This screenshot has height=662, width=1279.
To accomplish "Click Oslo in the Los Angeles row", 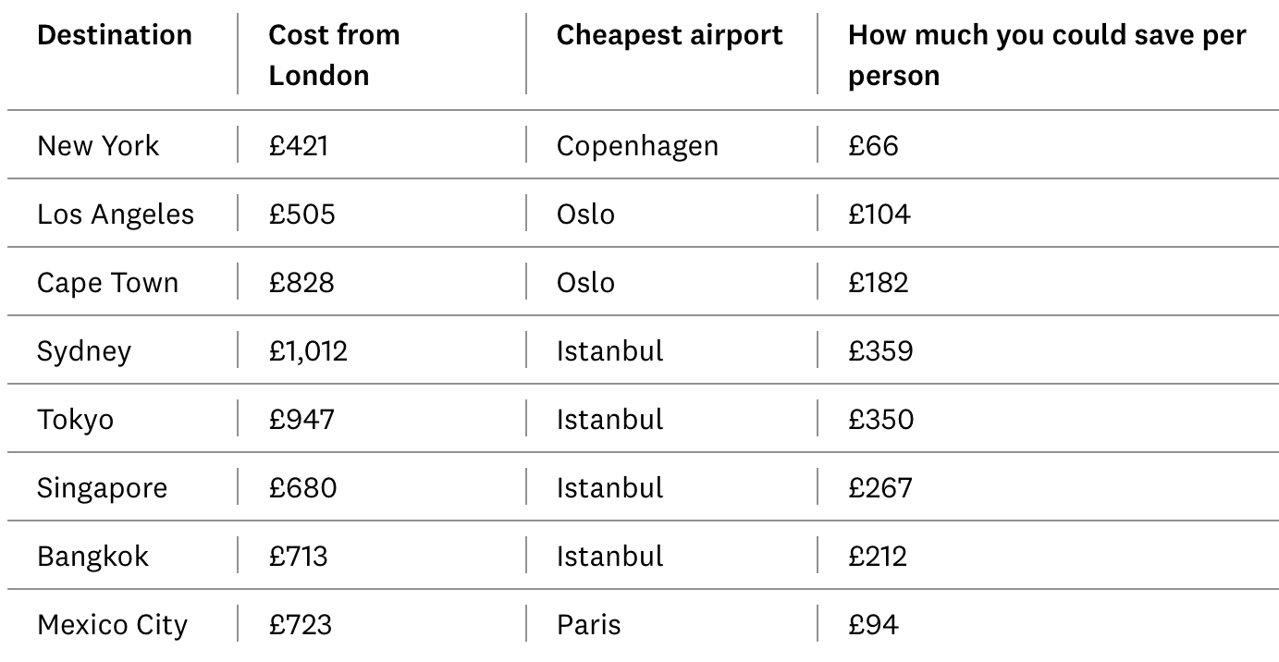I will point(585,214).
